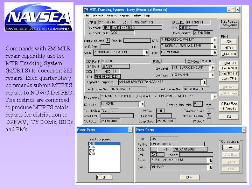Open the File menu

point(87,16)
